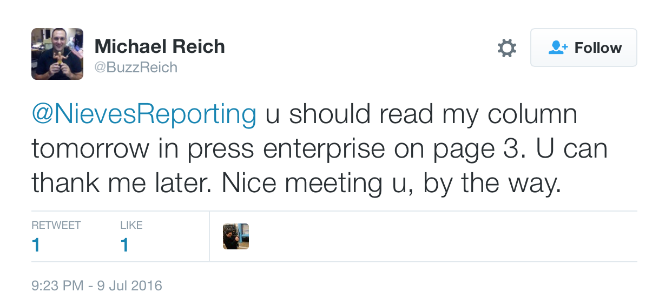Open the 9:23 PM tweet timestamp

(55, 286)
